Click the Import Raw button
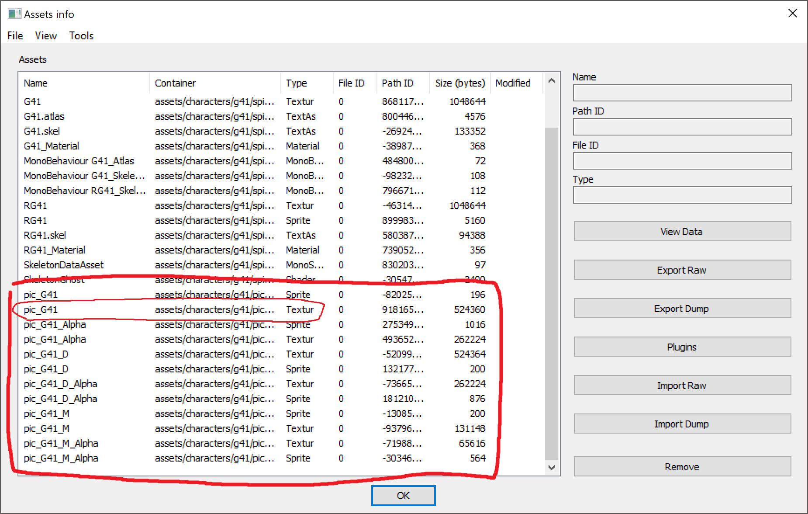Screen dimensions: 808x514 pyautogui.click(x=682, y=385)
